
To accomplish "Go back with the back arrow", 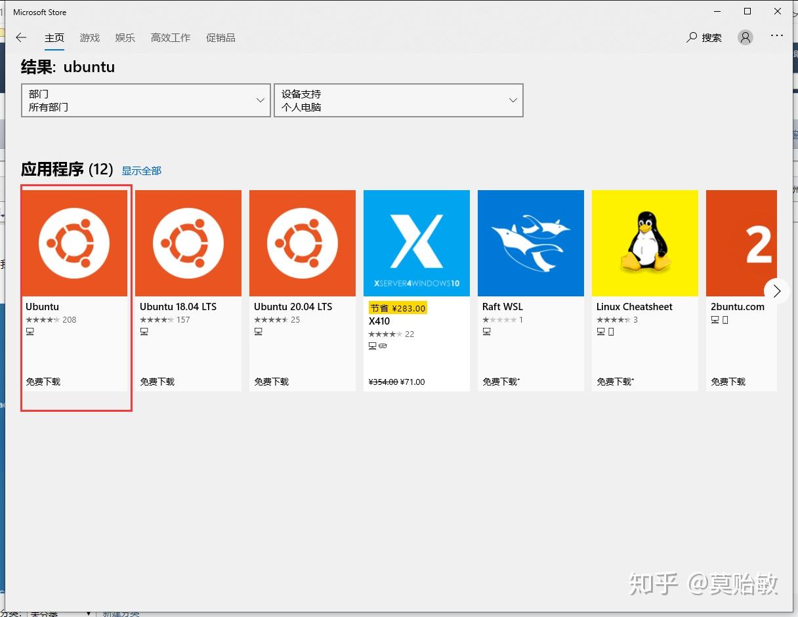I will coord(21,37).
